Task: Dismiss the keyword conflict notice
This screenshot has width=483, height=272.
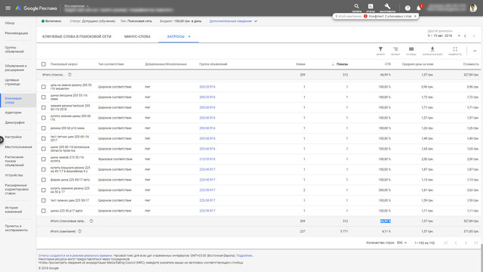Action: coord(415,16)
